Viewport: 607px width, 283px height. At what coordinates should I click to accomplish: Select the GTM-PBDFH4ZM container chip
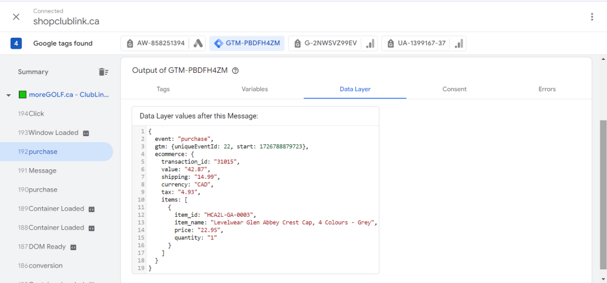click(247, 43)
